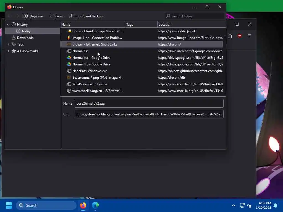Click the Firefox taskbar icon
This screenshot has height=212, width=283.
(x=83, y=205)
